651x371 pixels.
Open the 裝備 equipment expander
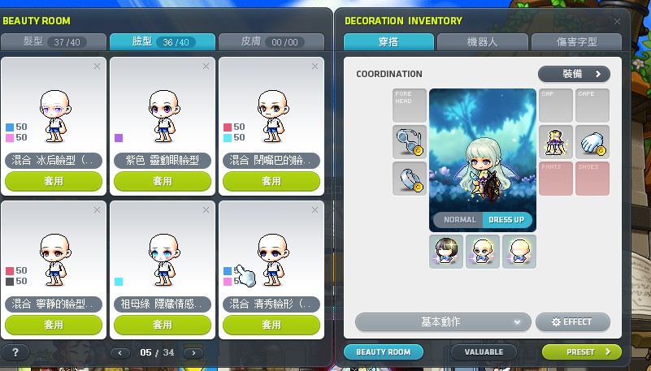pos(574,74)
